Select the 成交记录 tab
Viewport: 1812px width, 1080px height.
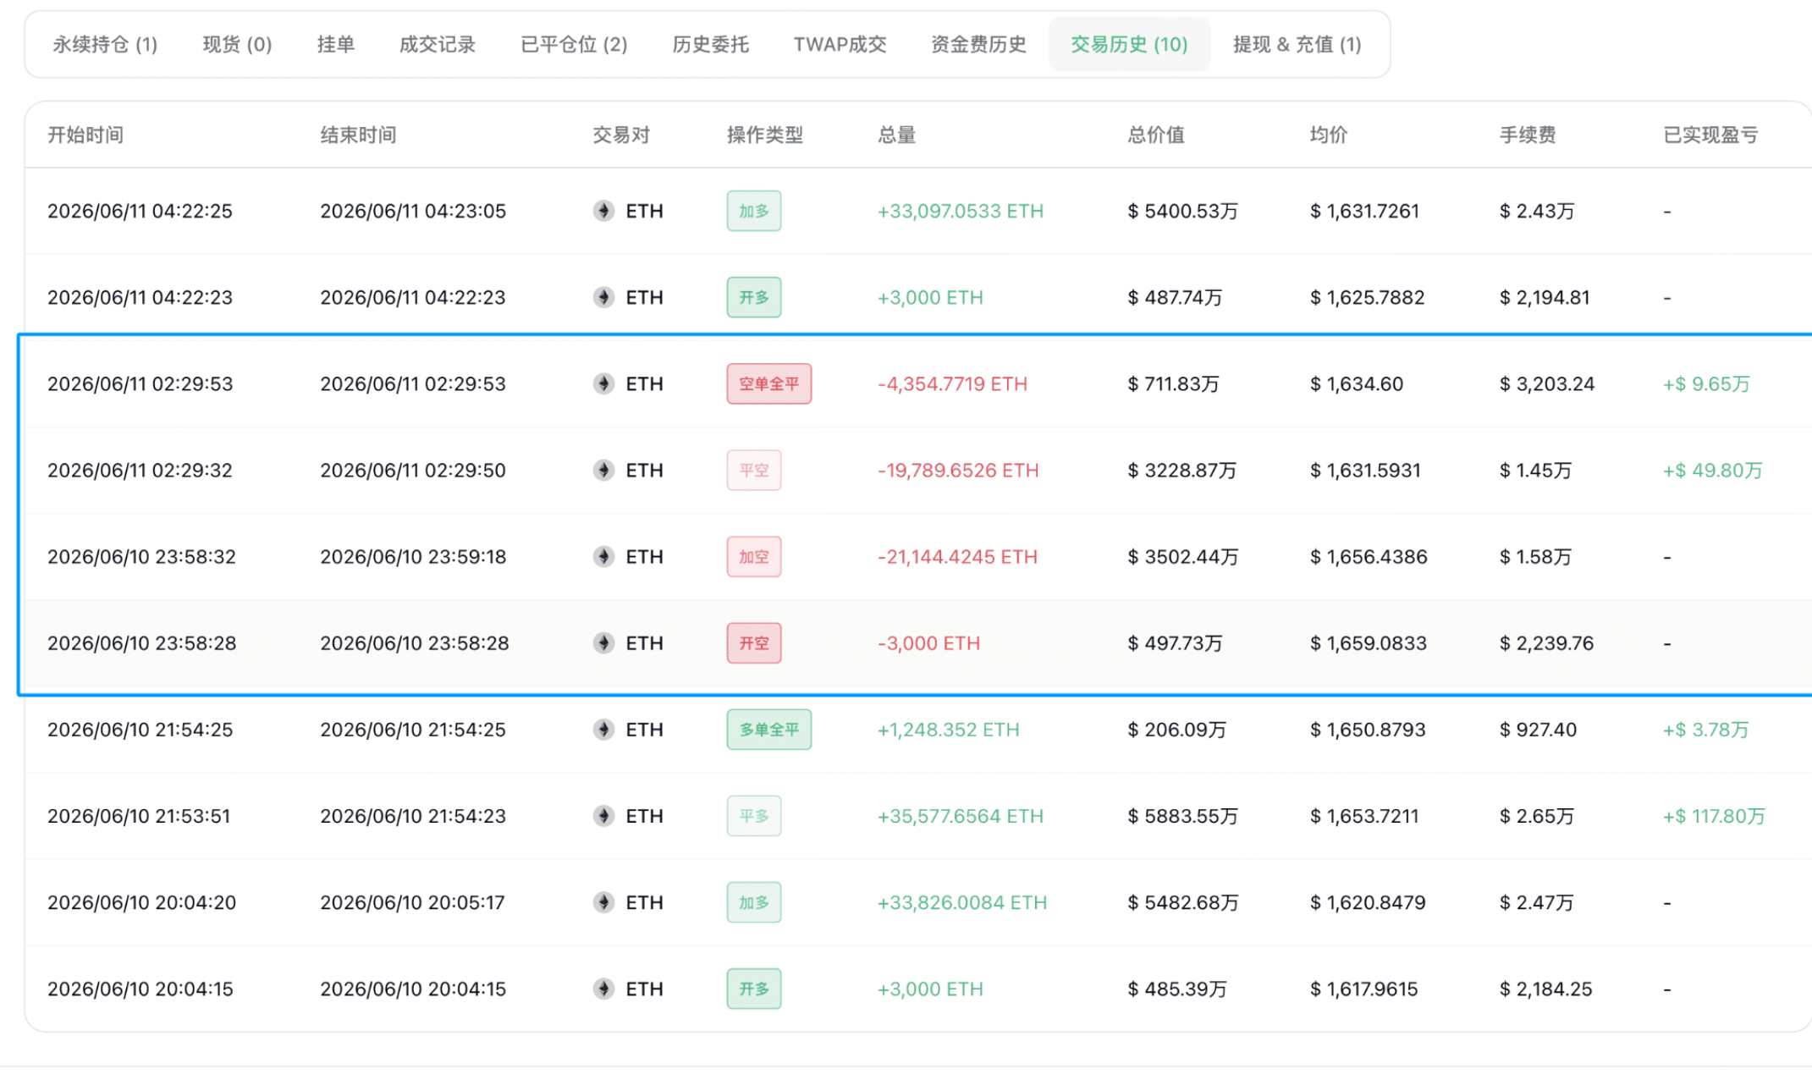coord(437,44)
